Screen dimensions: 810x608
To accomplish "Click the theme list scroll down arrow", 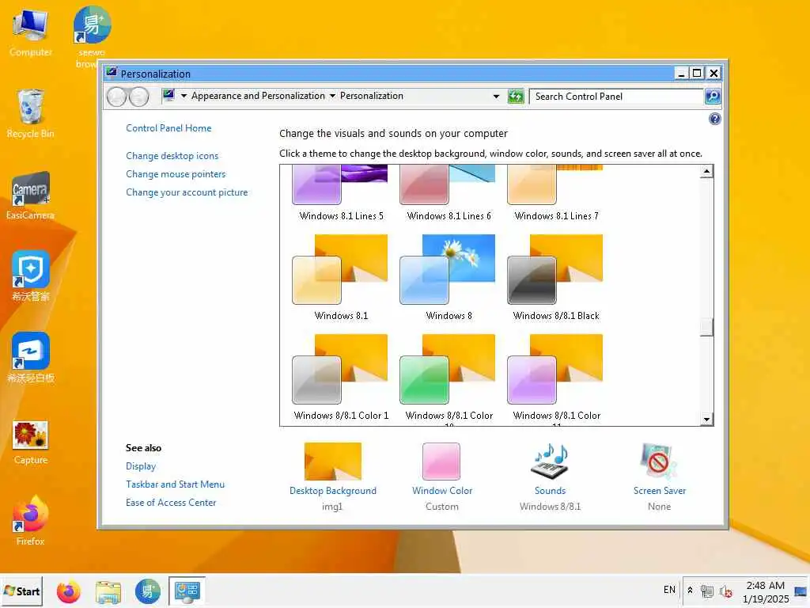I will [706, 420].
